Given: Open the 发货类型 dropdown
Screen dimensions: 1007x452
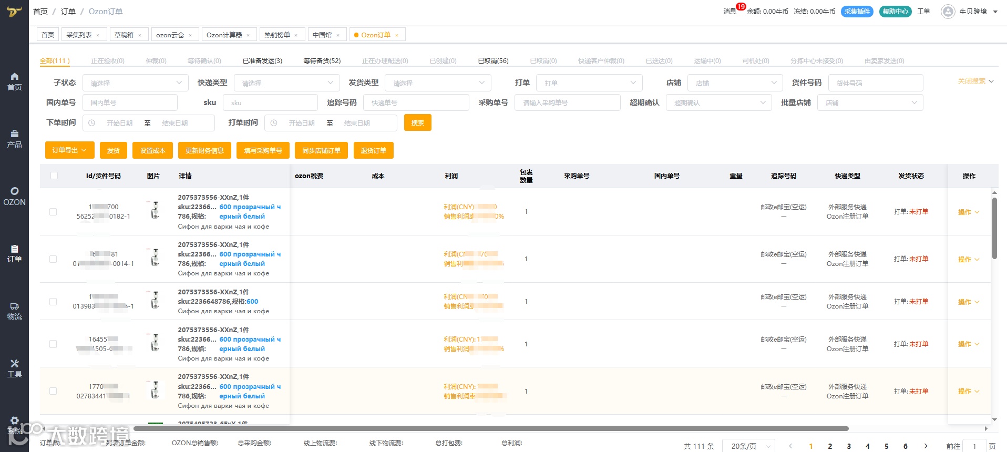Looking at the screenshot, I should pyautogui.click(x=438, y=83).
